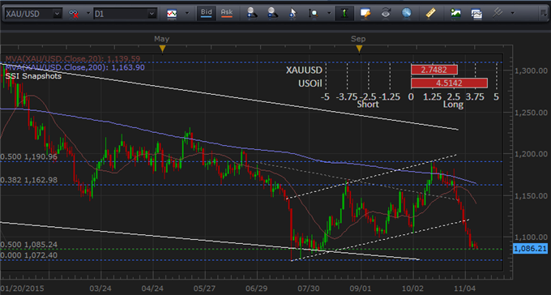Toggle the Bid price display
551x295 pixels.
click(207, 13)
